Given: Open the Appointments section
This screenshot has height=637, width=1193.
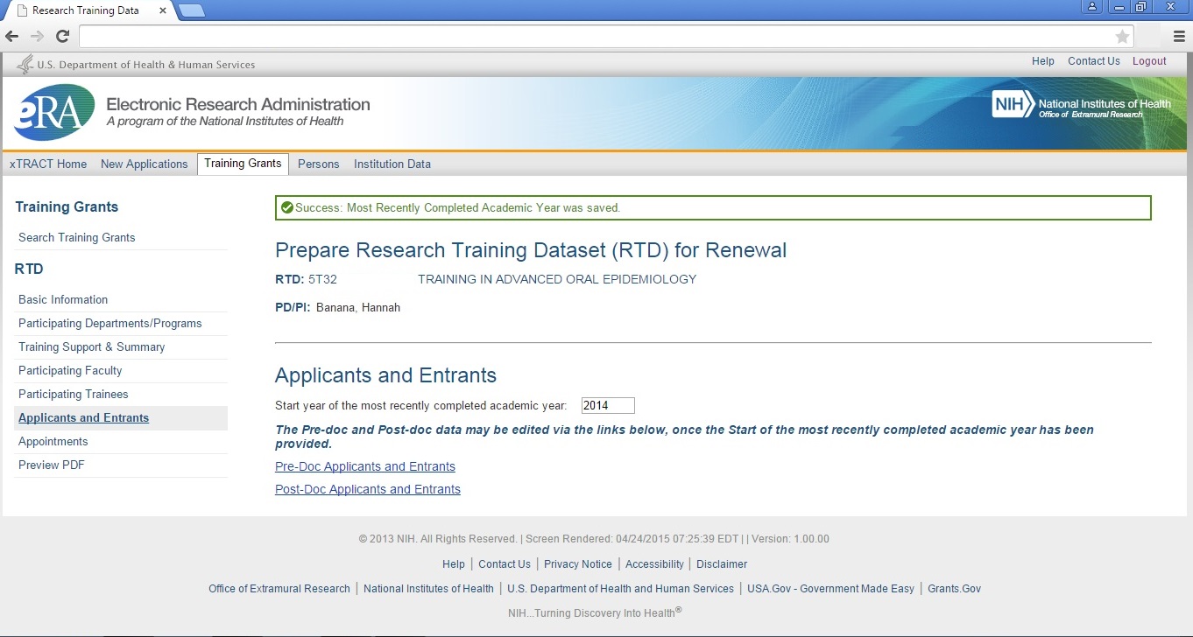Looking at the screenshot, I should [x=53, y=441].
